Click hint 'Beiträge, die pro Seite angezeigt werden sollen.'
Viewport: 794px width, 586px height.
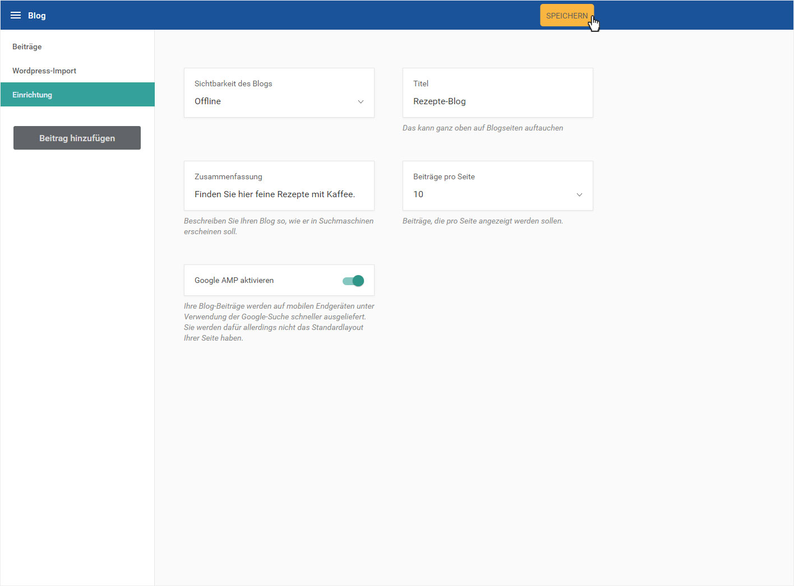pos(483,221)
